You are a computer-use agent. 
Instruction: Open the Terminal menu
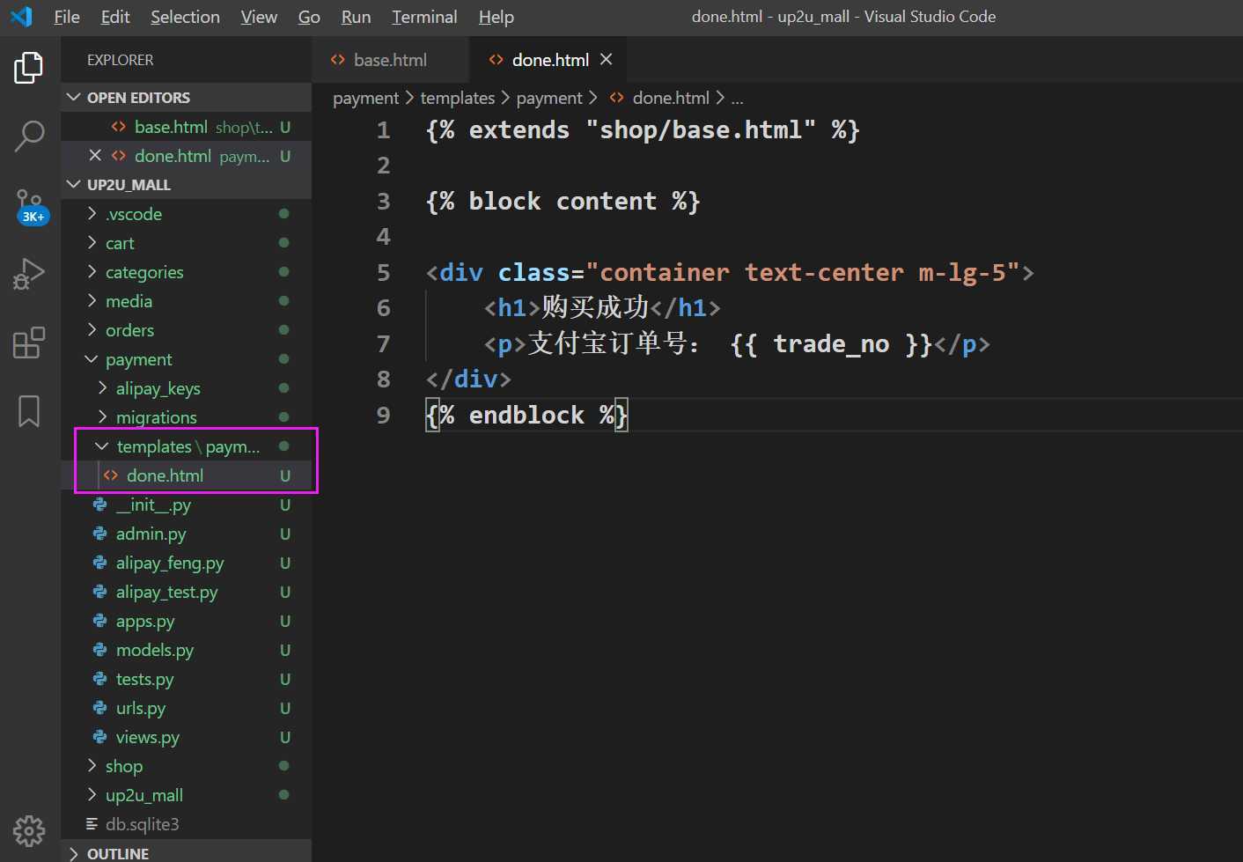424,17
